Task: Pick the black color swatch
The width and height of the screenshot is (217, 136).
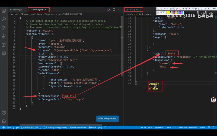Action: point(171,12)
